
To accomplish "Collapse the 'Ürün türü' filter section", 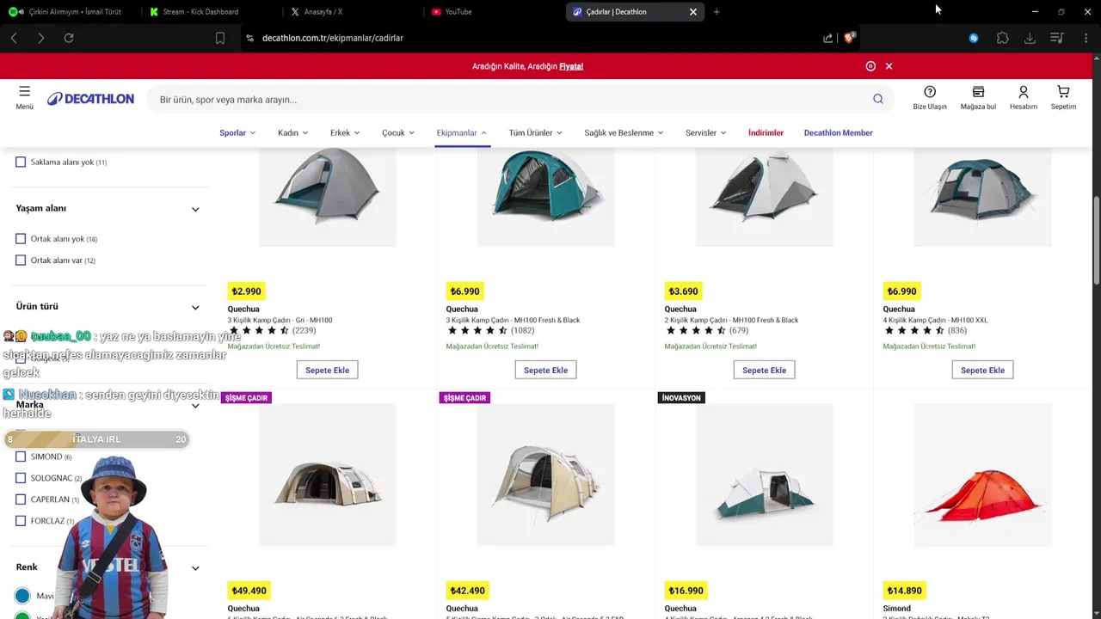I will [195, 307].
